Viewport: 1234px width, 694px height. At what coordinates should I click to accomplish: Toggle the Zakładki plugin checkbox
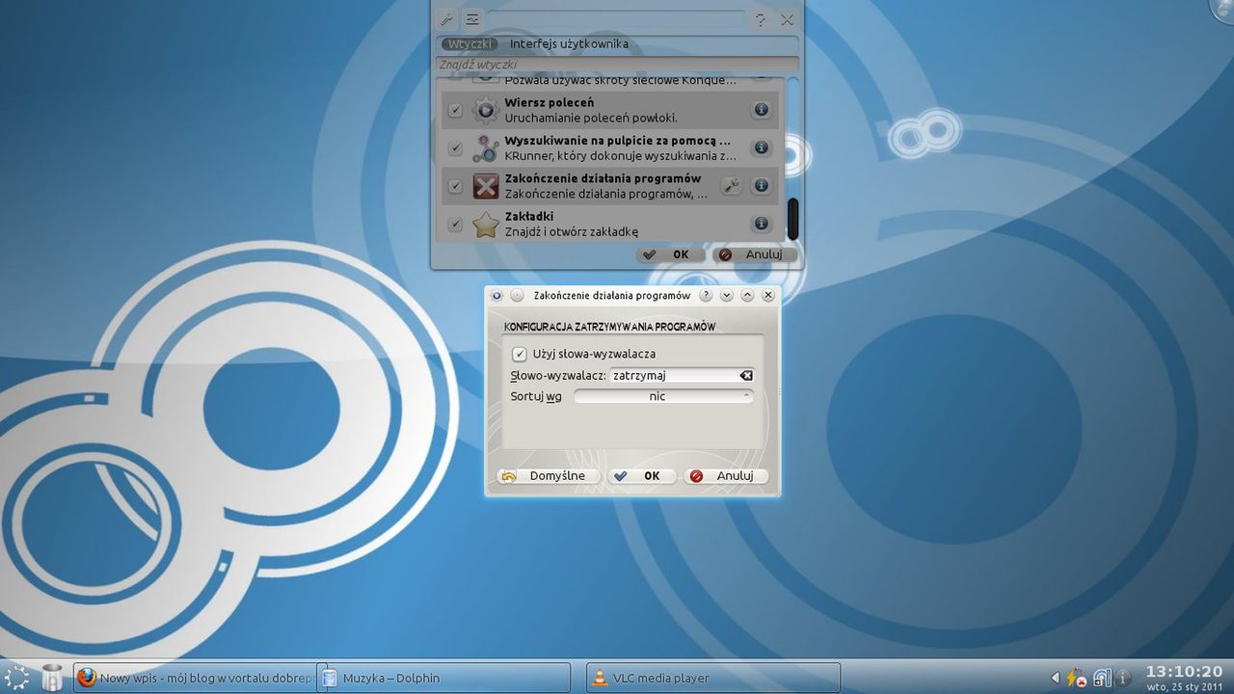456,225
